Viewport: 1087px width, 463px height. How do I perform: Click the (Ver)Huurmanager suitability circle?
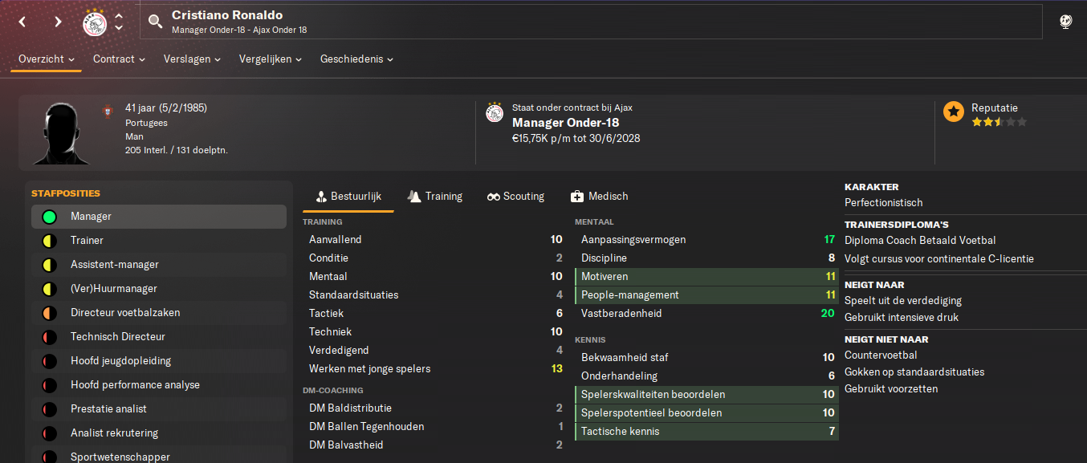click(x=49, y=289)
